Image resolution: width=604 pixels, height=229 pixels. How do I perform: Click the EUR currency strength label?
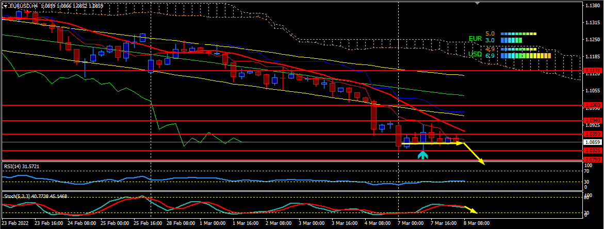pyautogui.click(x=475, y=39)
